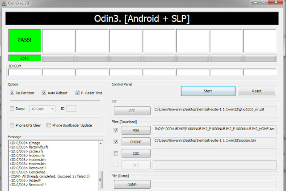Click the CSC file button

point(136,153)
